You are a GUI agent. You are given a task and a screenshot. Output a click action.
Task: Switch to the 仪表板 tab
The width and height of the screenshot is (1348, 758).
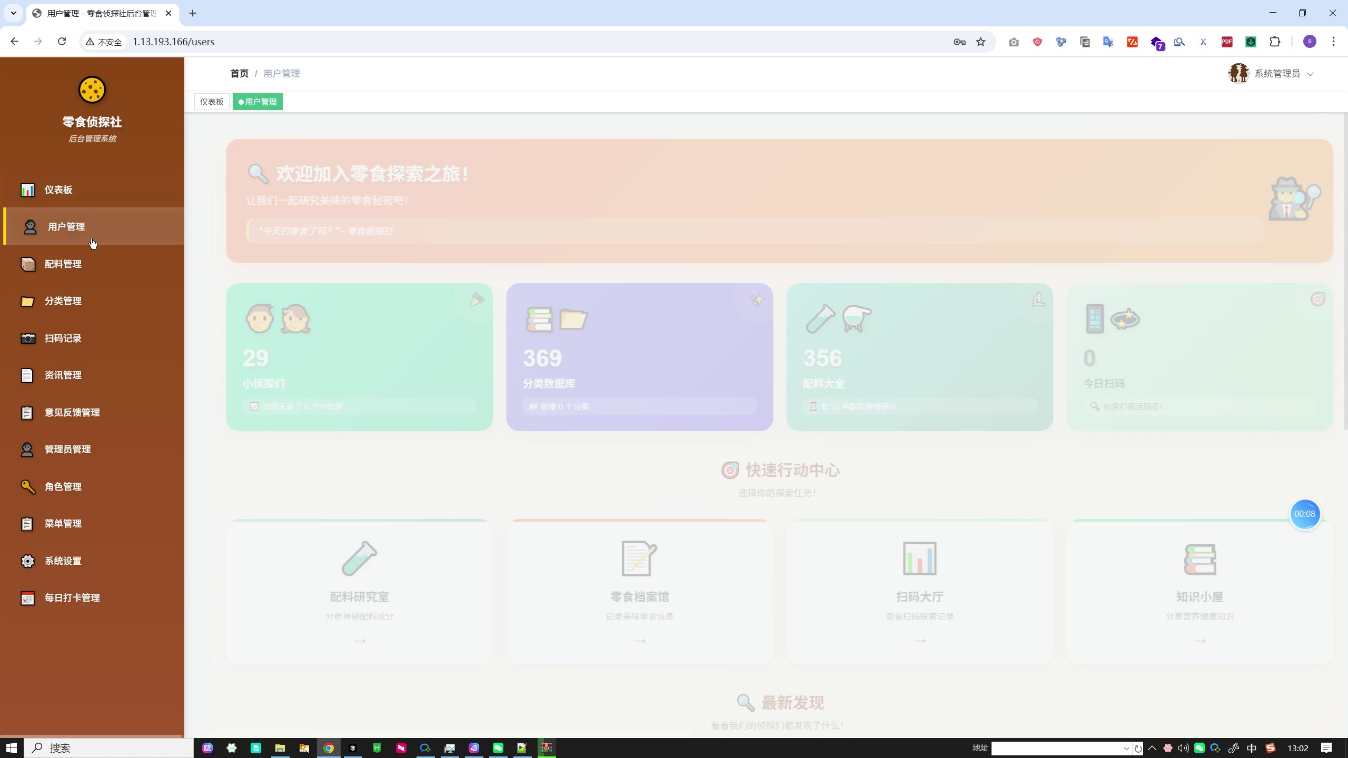click(x=211, y=101)
